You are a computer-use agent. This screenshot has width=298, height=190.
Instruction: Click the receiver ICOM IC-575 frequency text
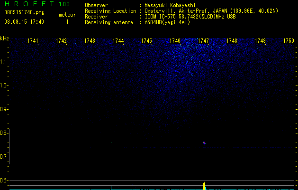(x=190, y=17)
